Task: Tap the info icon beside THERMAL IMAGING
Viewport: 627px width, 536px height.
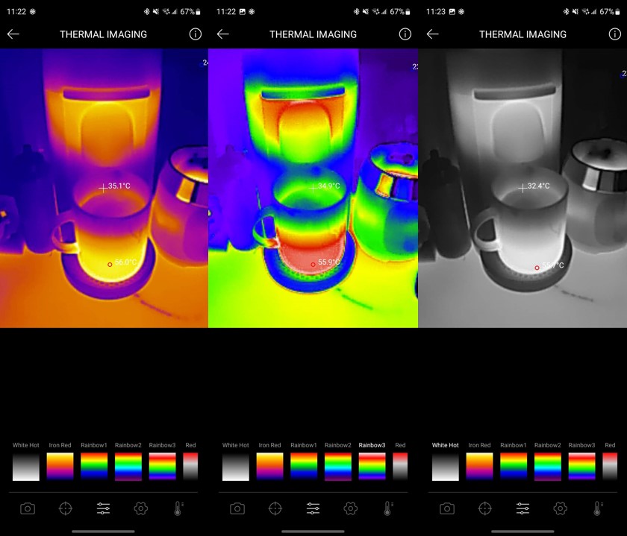Action: coord(195,34)
